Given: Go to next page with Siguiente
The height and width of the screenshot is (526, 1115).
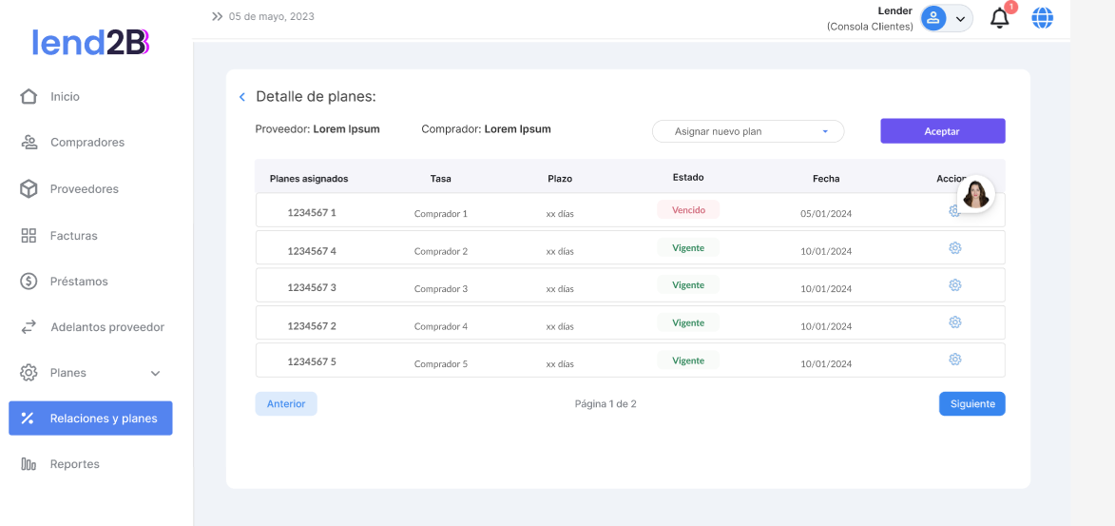Looking at the screenshot, I should point(971,404).
